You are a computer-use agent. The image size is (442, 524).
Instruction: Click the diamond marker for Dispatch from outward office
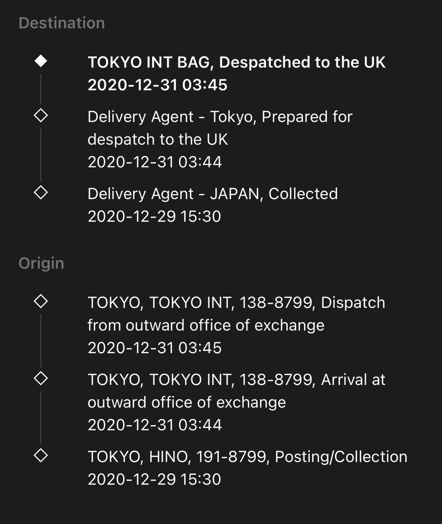(x=41, y=301)
